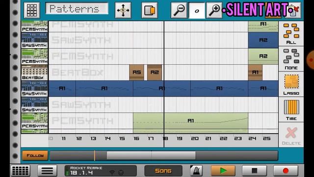Open the hamburger menu
This screenshot has height=177, width=314.
click(x=47, y=171)
